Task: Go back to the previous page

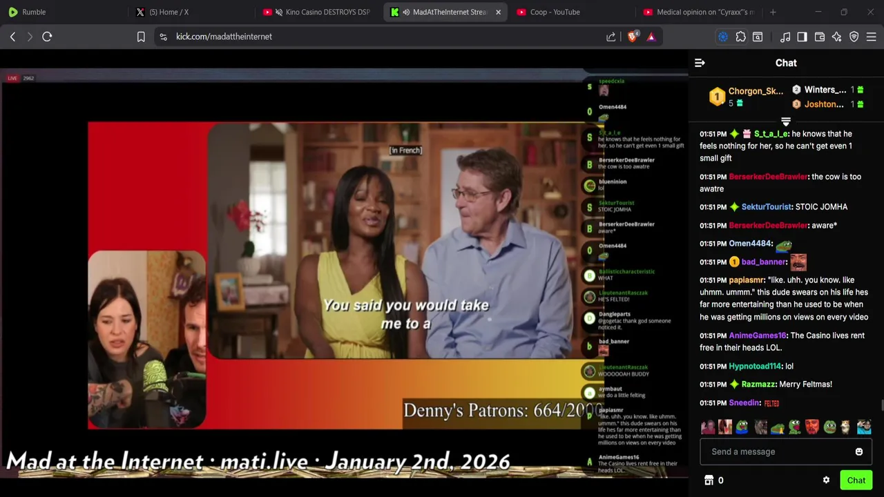Action: 12,37
